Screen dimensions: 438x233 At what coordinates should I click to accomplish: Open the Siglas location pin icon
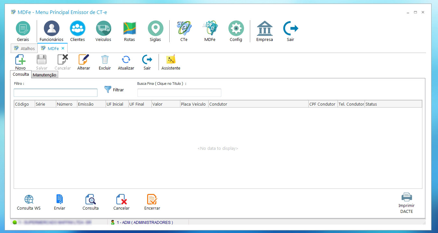(155, 29)
